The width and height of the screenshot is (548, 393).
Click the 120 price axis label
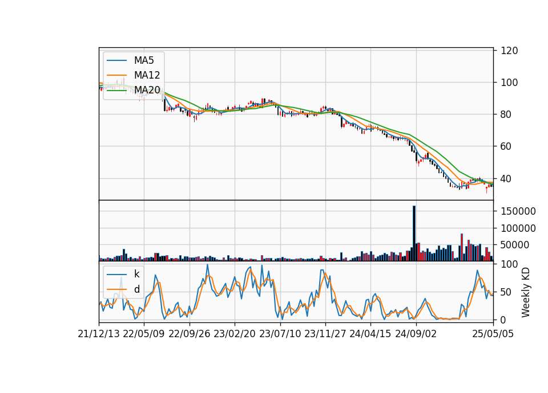tap(509, 51)
